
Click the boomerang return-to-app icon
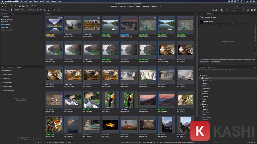pyautogui.click(x=15, y=6)
